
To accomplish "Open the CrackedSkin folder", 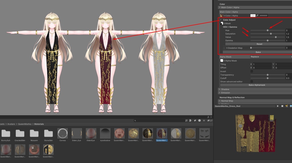I will (x=20, y=135).
